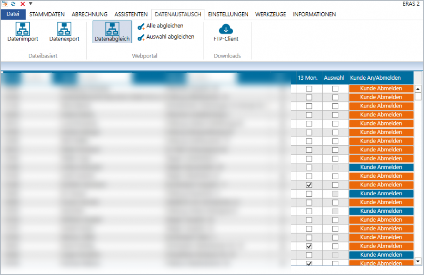This screenshot has width=424, height=275.
Task: Switch to the STAMMDATEN tab
Action: click(x=47, y=14)
